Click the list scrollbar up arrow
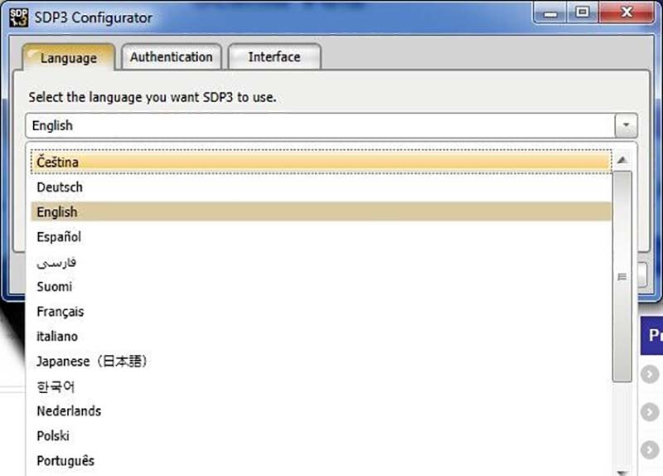The image size is (663, 476). pos(622,160)
